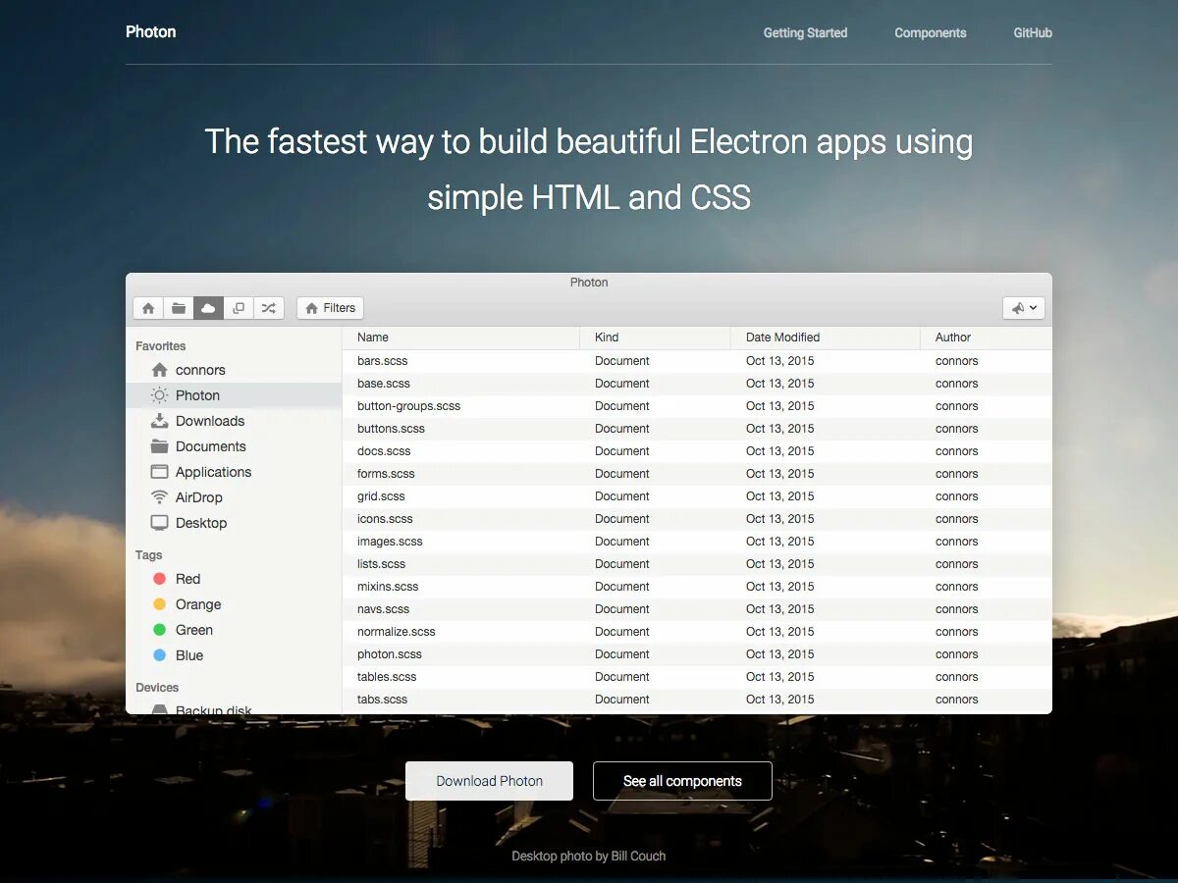Image resolution: width=1178 pixels, height=883 pixels.
Task: Select icons.scss in the file list
Action: pyautogui.click(x=697, y=519)
